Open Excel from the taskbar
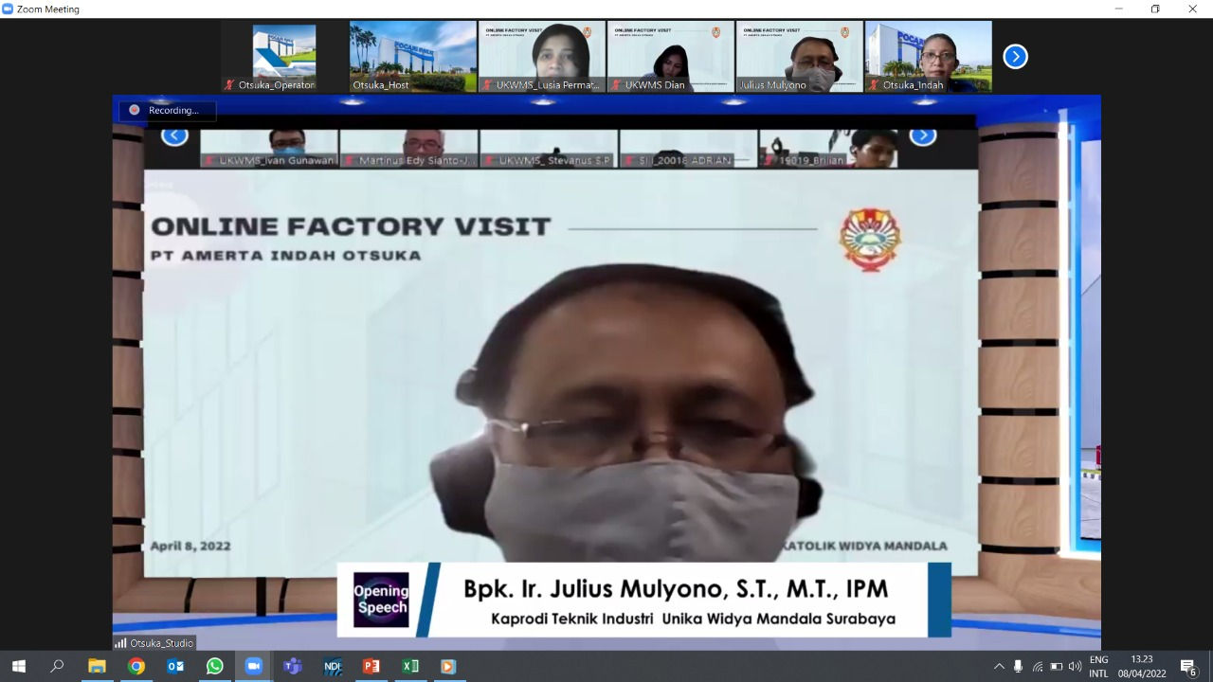The width and height of the screenshot is (1213, 682). [x=410, y=666]
